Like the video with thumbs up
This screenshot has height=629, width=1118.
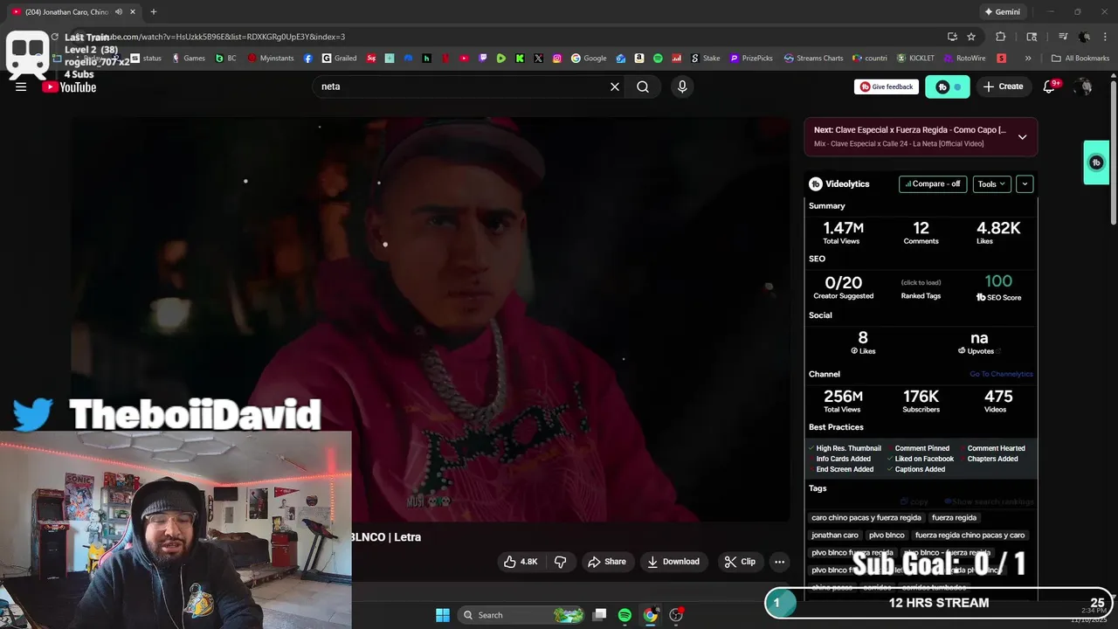(521, 562)
